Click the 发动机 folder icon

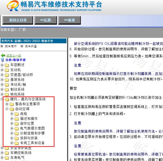[7, 70]
